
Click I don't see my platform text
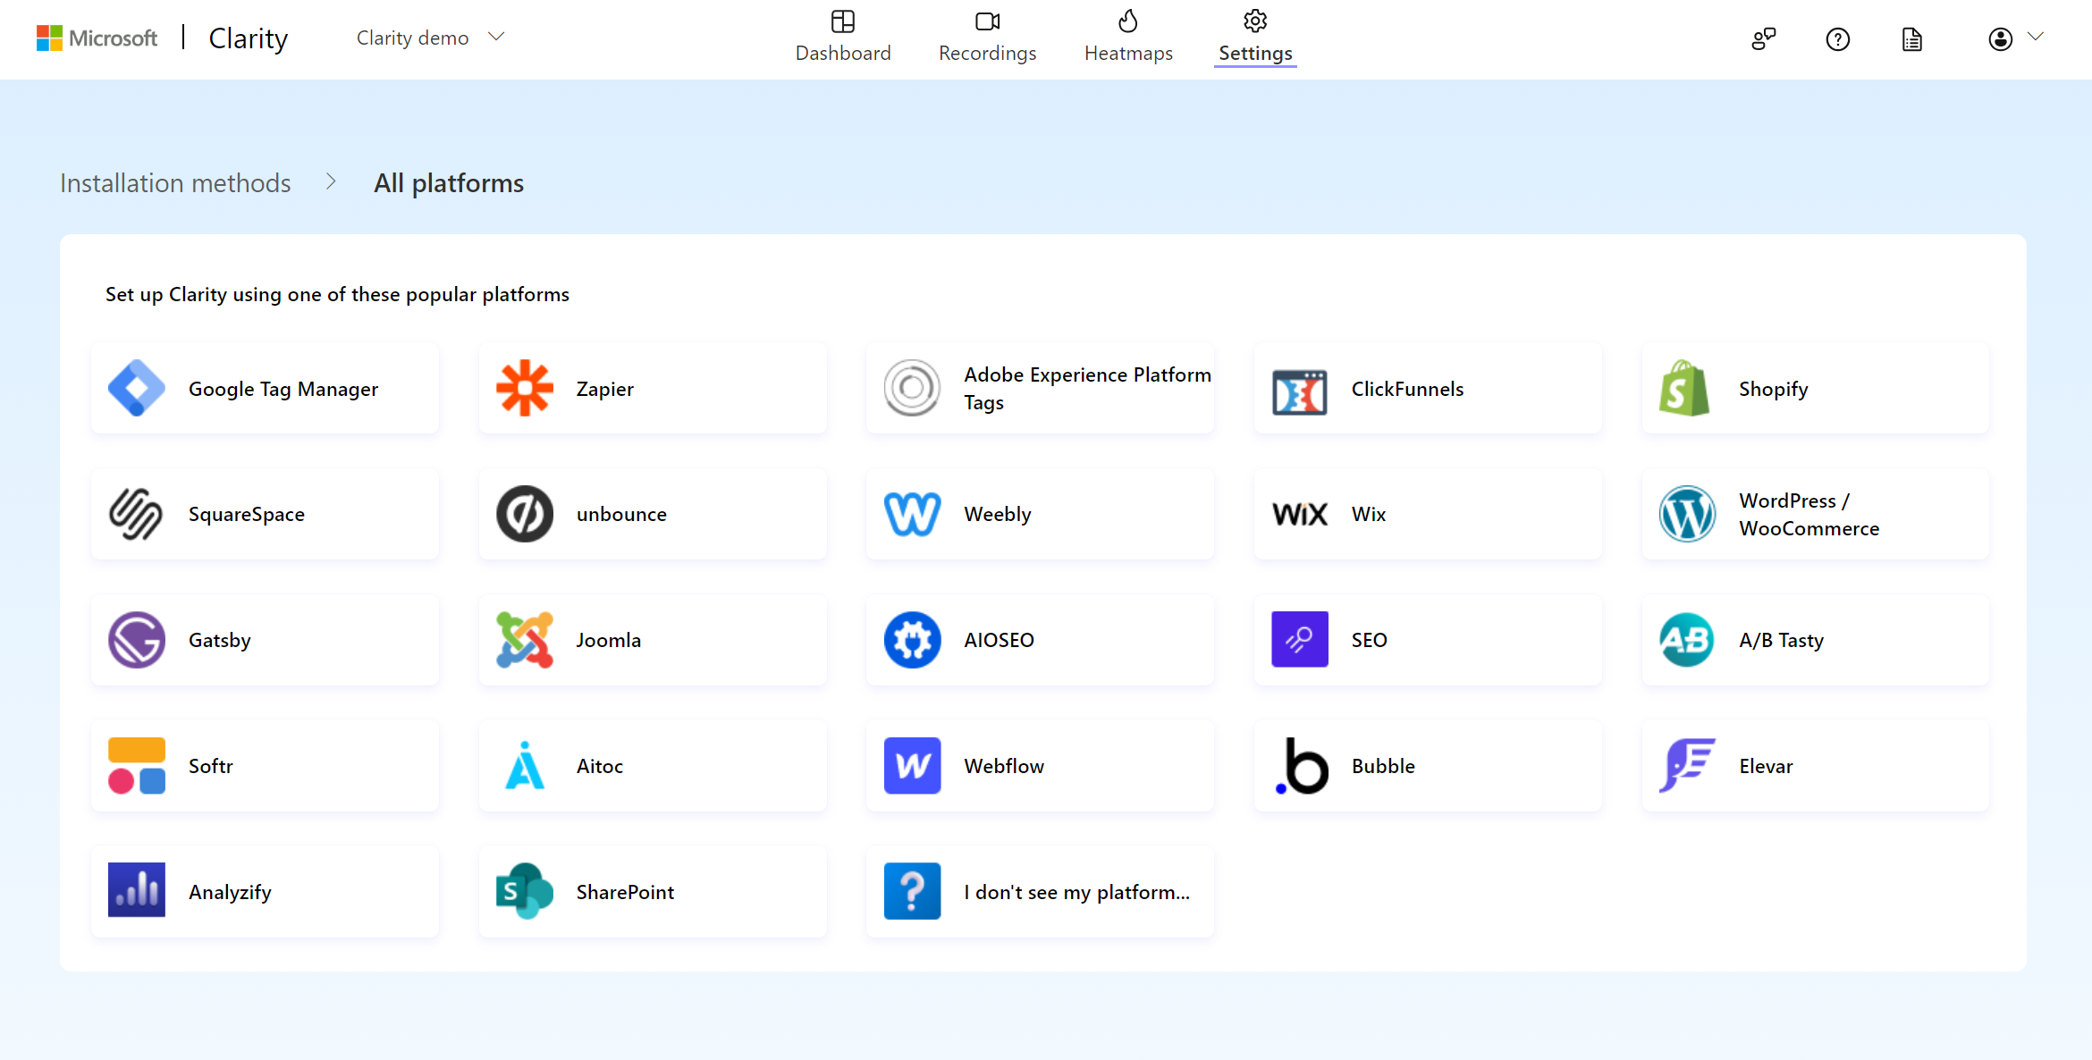coord(1076,892)
